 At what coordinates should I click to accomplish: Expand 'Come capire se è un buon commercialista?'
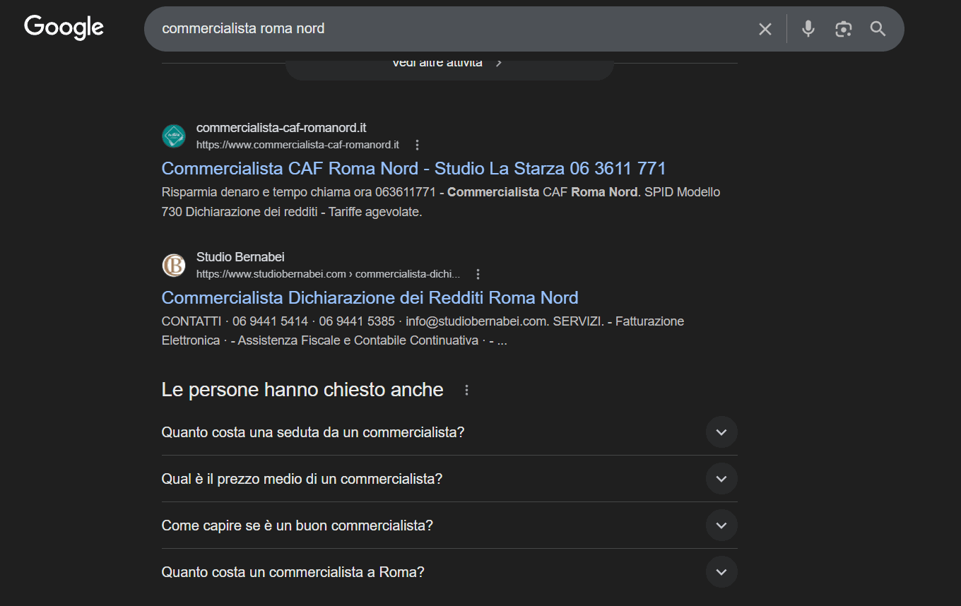(x=721, y=525)
